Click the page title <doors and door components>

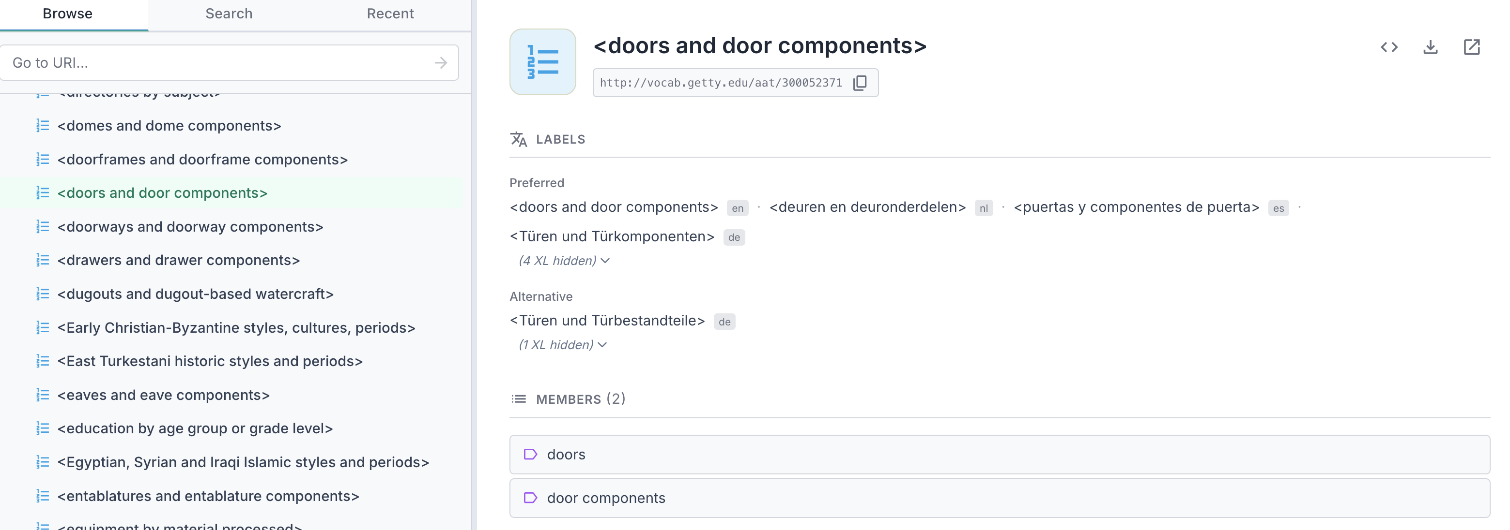point(760,45)
